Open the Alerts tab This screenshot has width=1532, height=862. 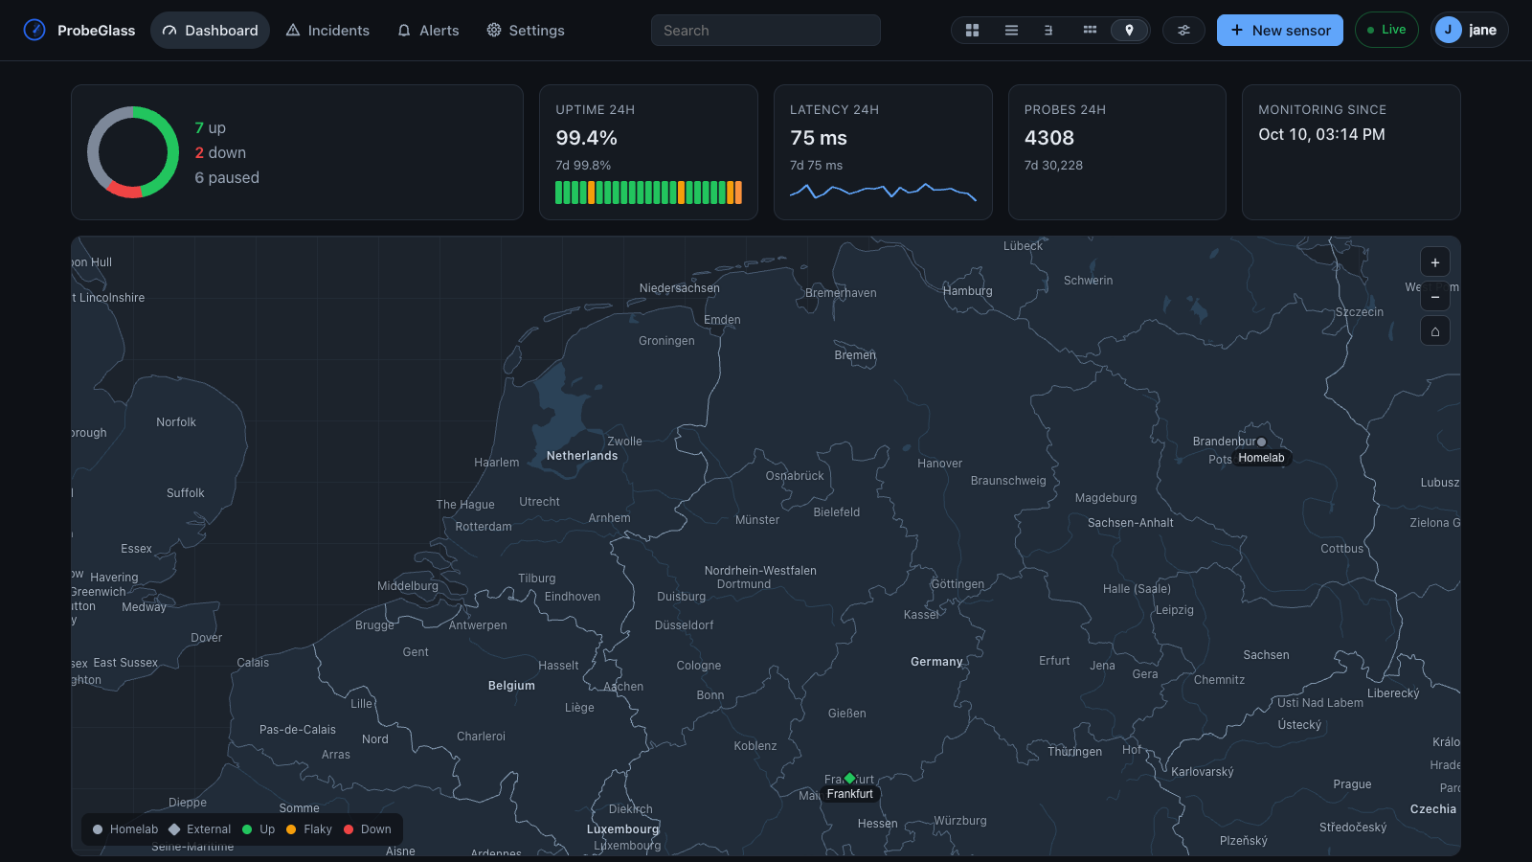point(428,30)
